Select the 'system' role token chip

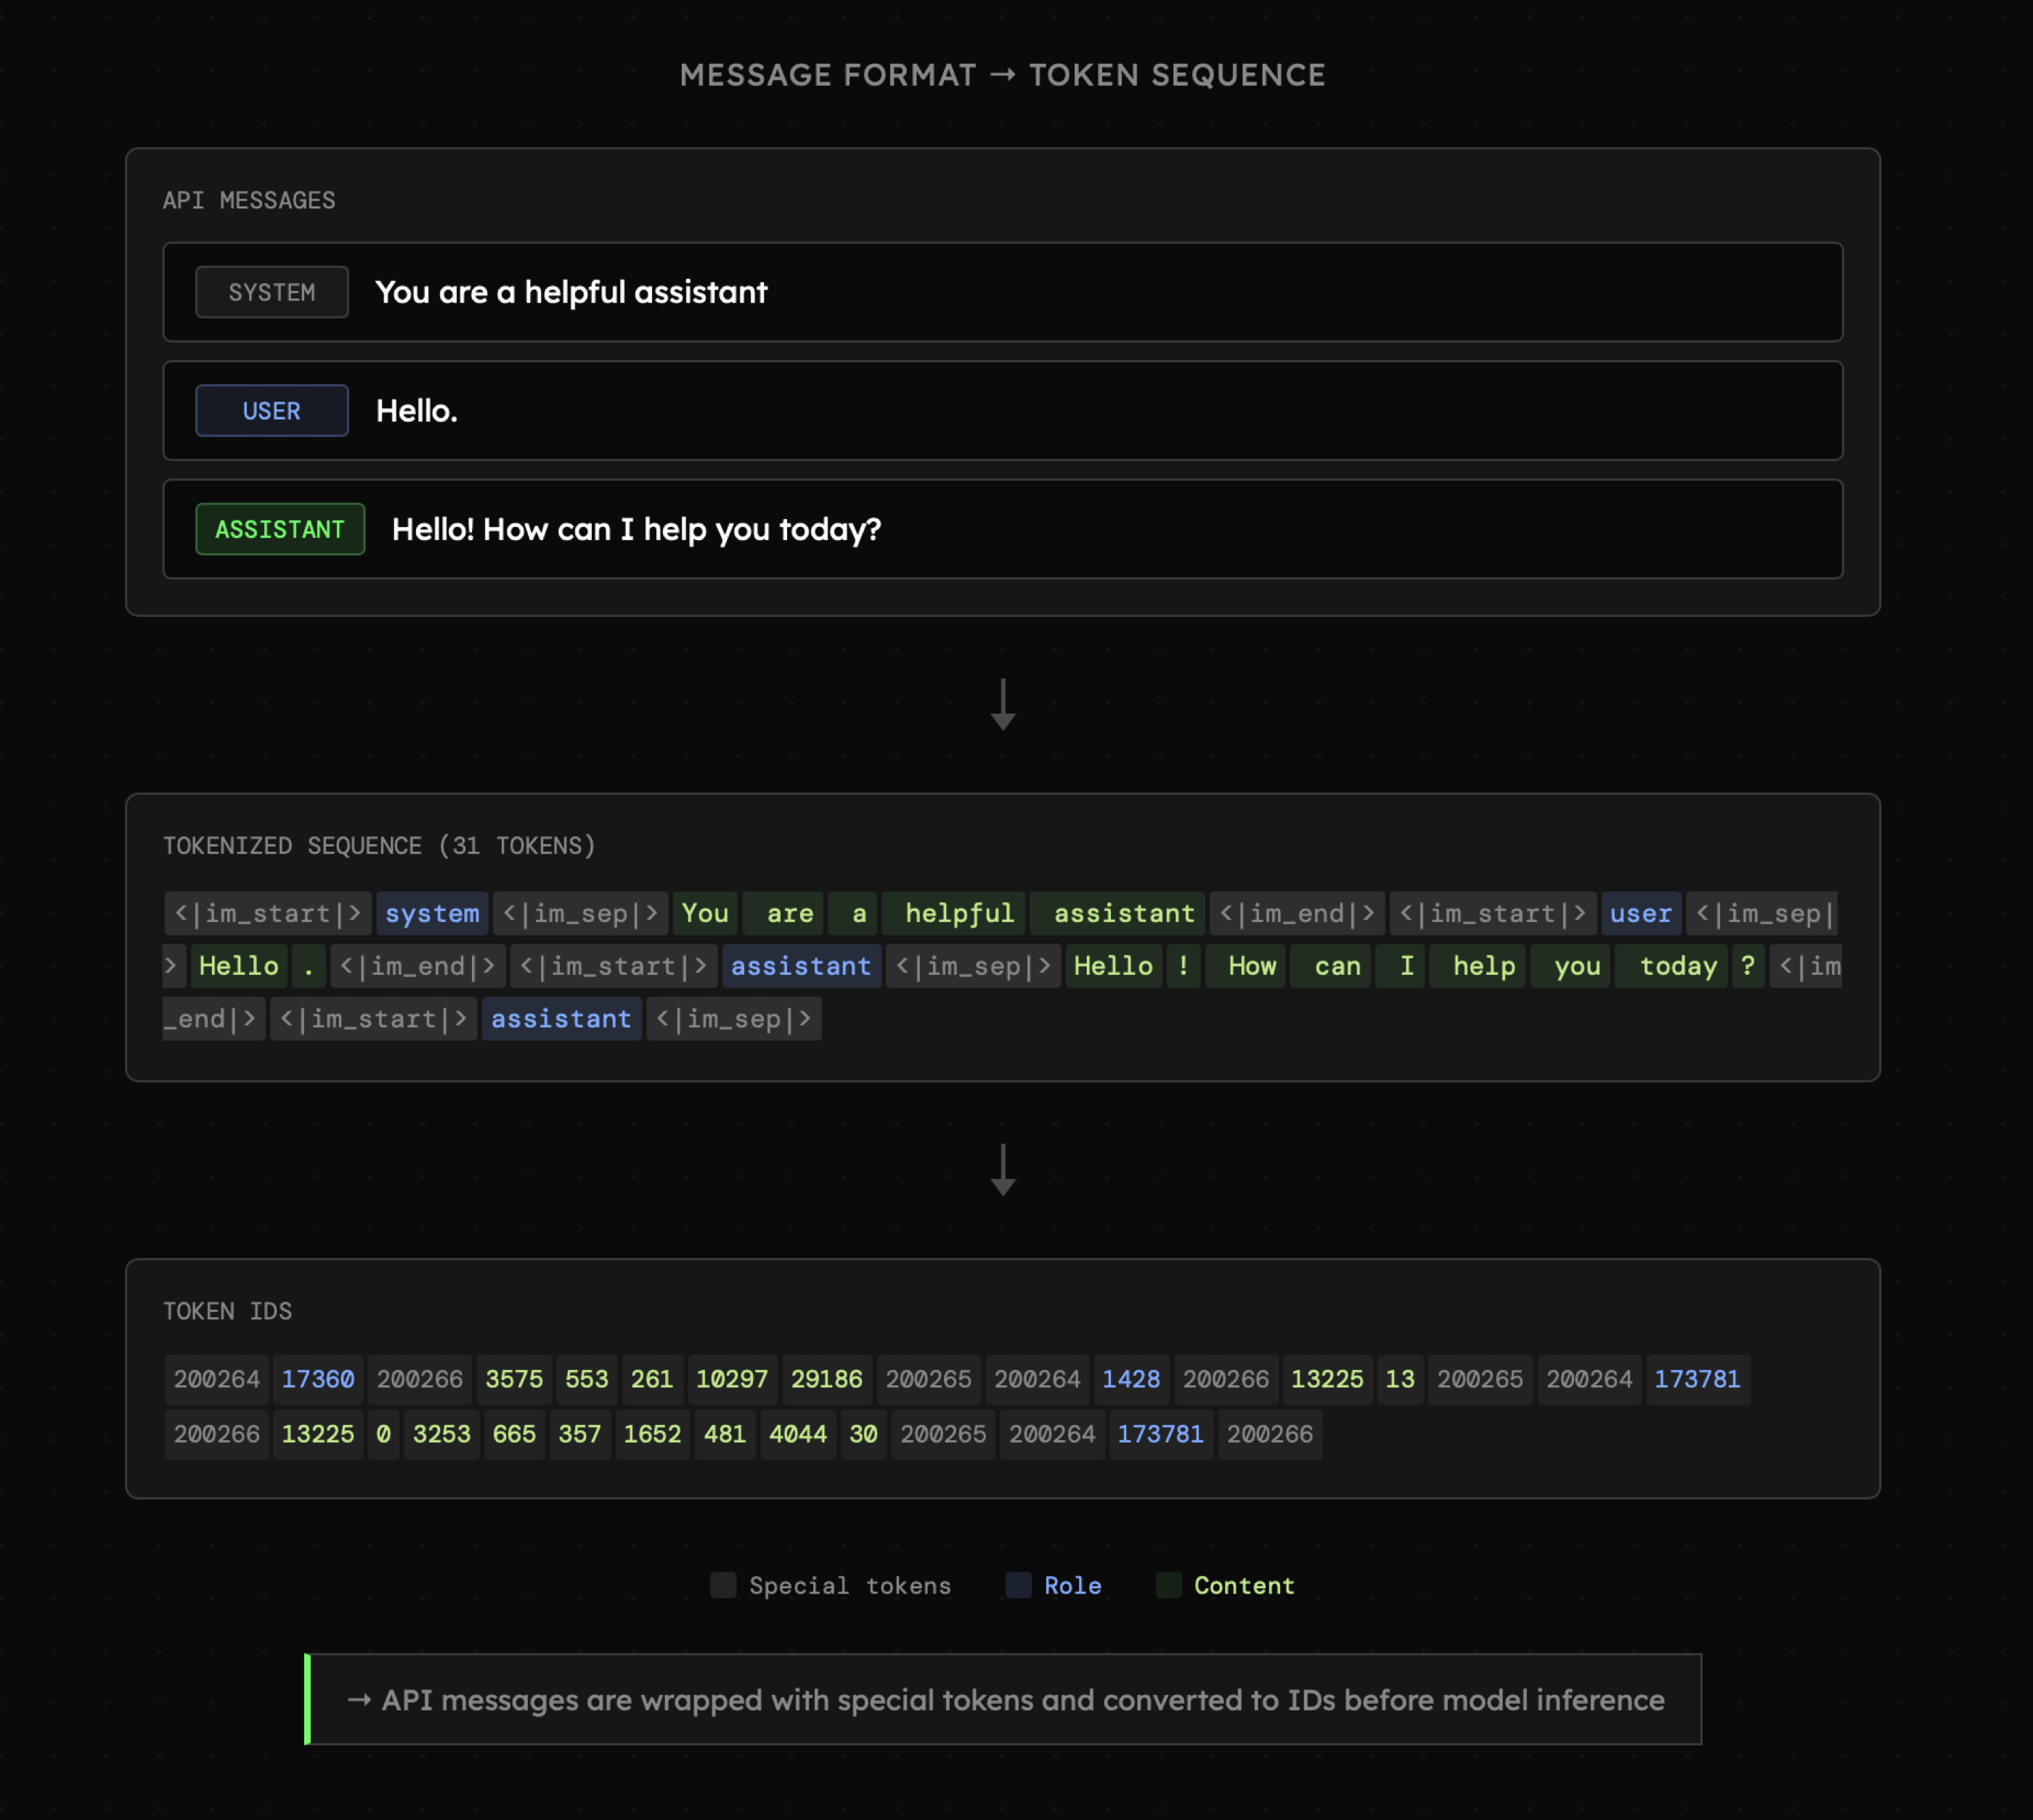[x=432, y=913]
